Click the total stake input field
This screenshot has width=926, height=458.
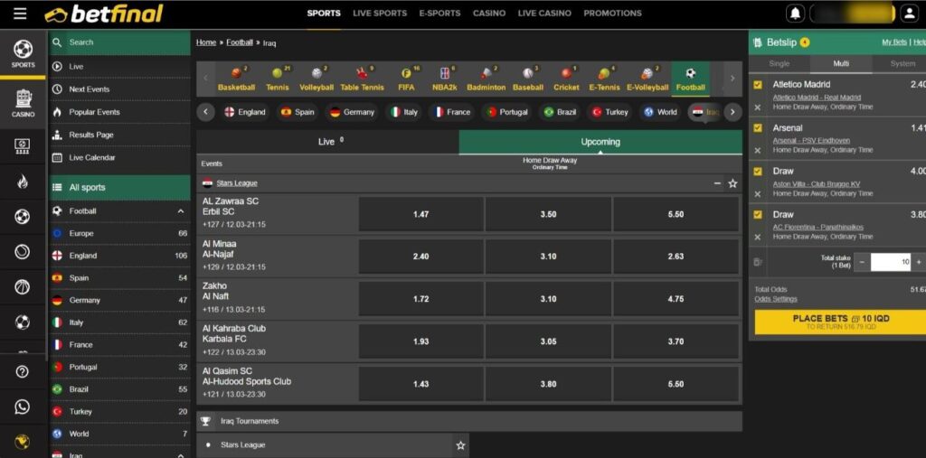click(x=891, y=262)
